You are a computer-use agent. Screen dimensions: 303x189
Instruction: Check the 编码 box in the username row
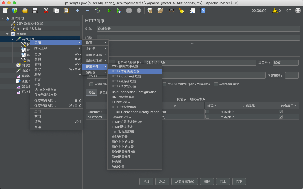(x=207, y=112)
